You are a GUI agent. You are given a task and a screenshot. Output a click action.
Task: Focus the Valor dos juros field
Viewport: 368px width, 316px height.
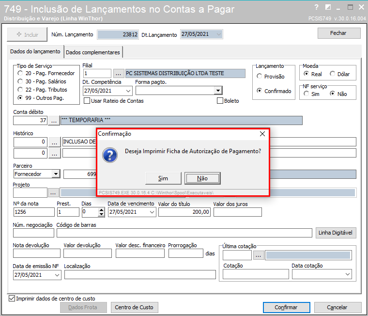coord(238,212)
